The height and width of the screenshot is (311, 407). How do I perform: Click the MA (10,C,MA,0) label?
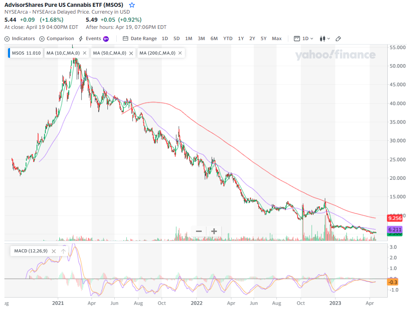point(63,53)
